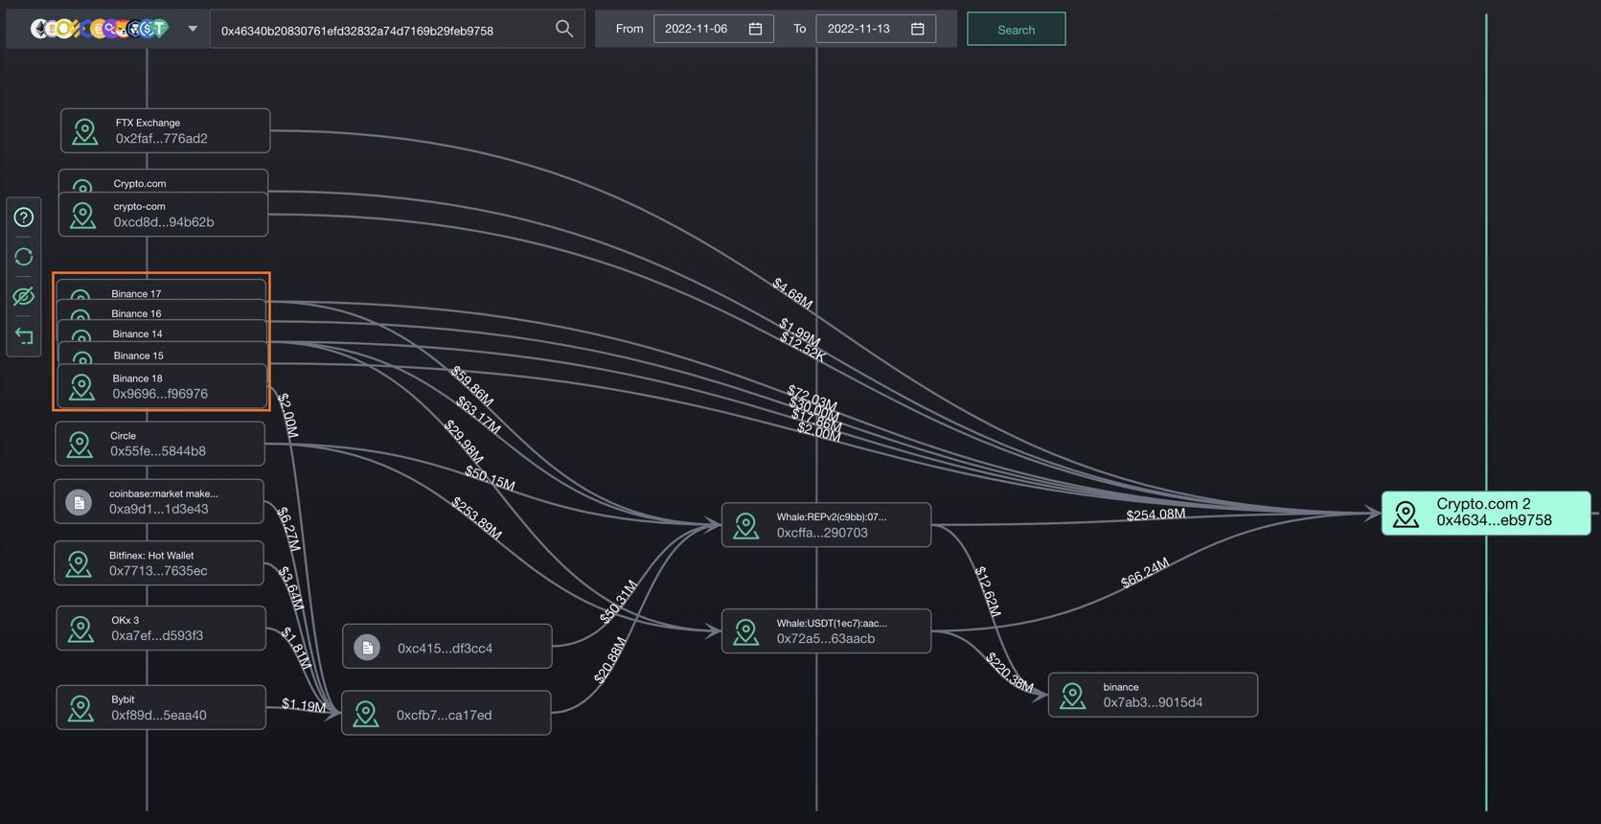
Task: Click the Circle node pin icon
Action: pos(80,444)
